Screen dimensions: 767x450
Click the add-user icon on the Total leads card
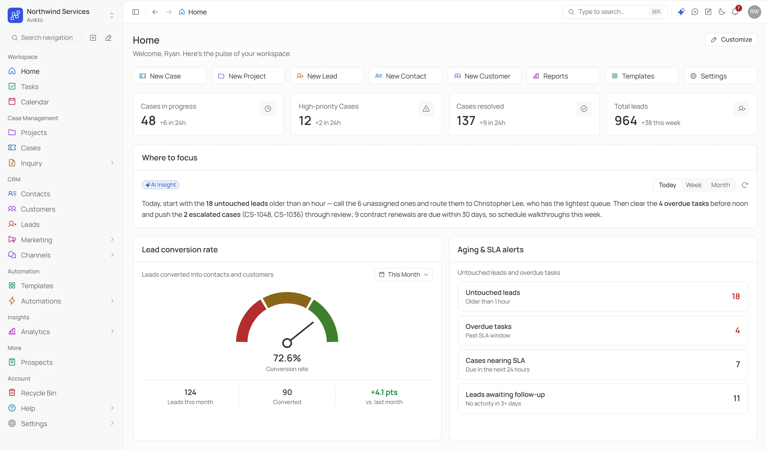(742, 109)
